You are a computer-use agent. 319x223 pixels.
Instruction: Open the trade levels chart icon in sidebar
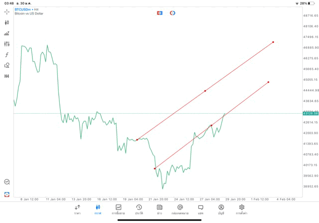point(6,33)
